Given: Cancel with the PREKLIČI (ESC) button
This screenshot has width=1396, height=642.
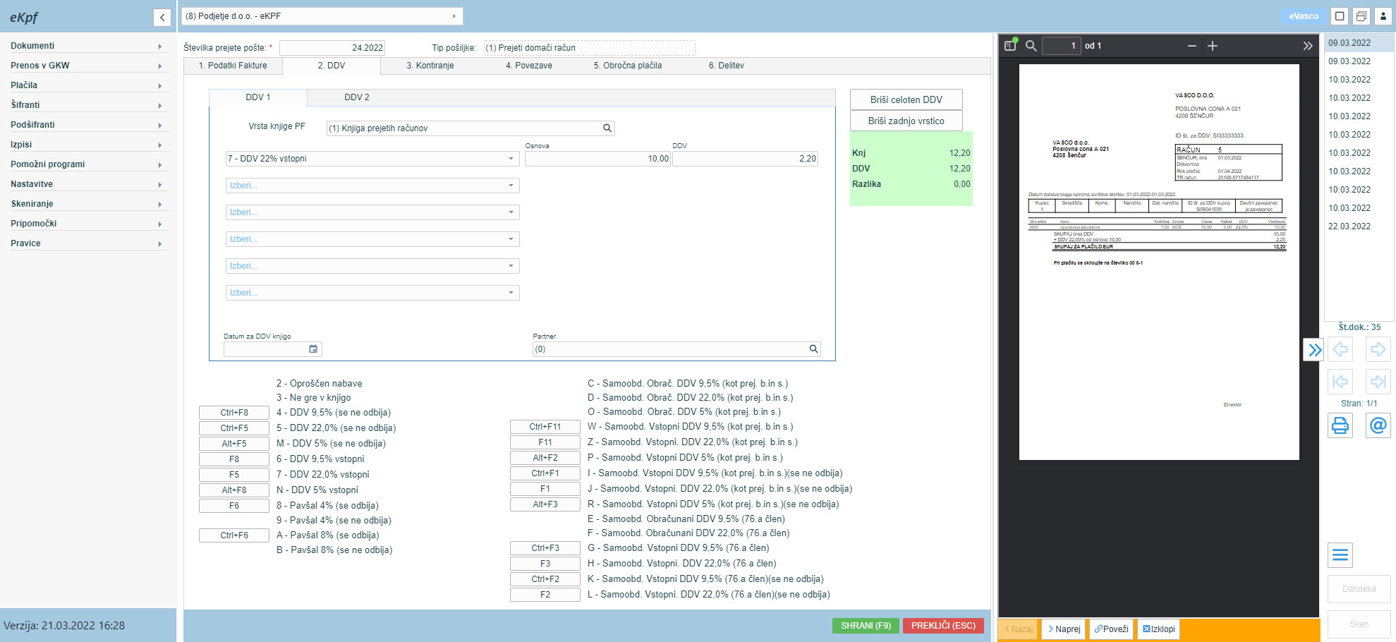Looking at the screenshot, I should (943, 626).
